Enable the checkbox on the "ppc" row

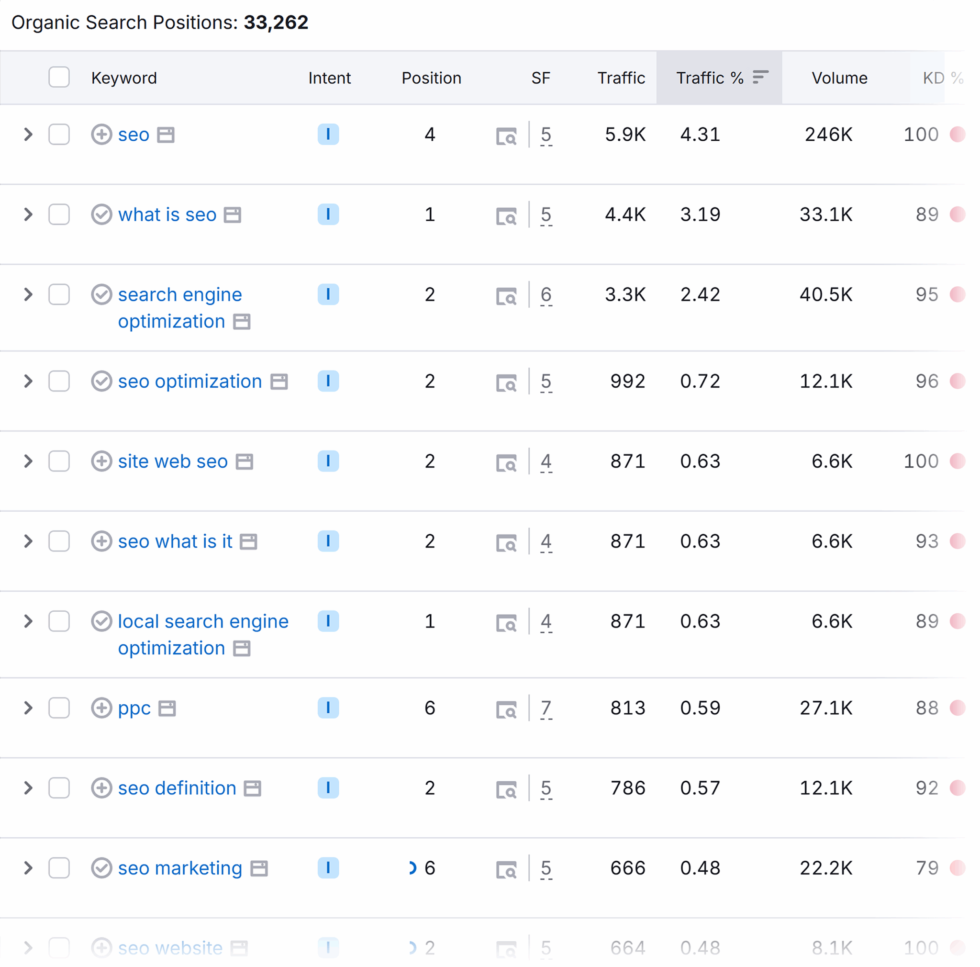(x=59, y=708)
